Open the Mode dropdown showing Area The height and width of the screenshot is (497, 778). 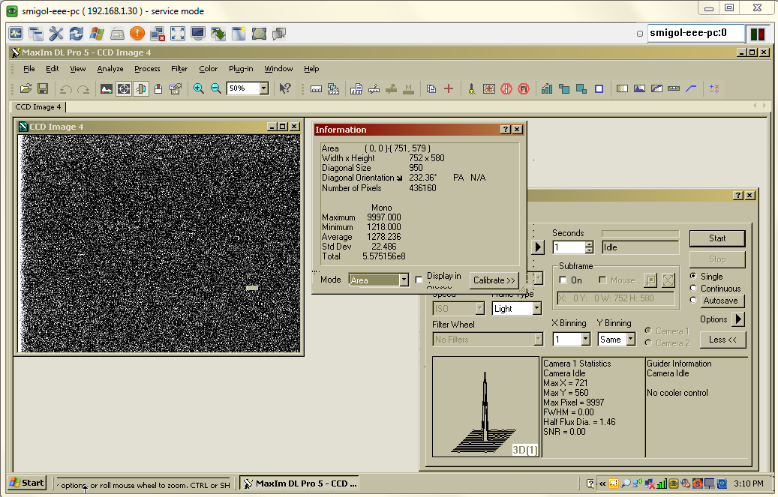404,280
